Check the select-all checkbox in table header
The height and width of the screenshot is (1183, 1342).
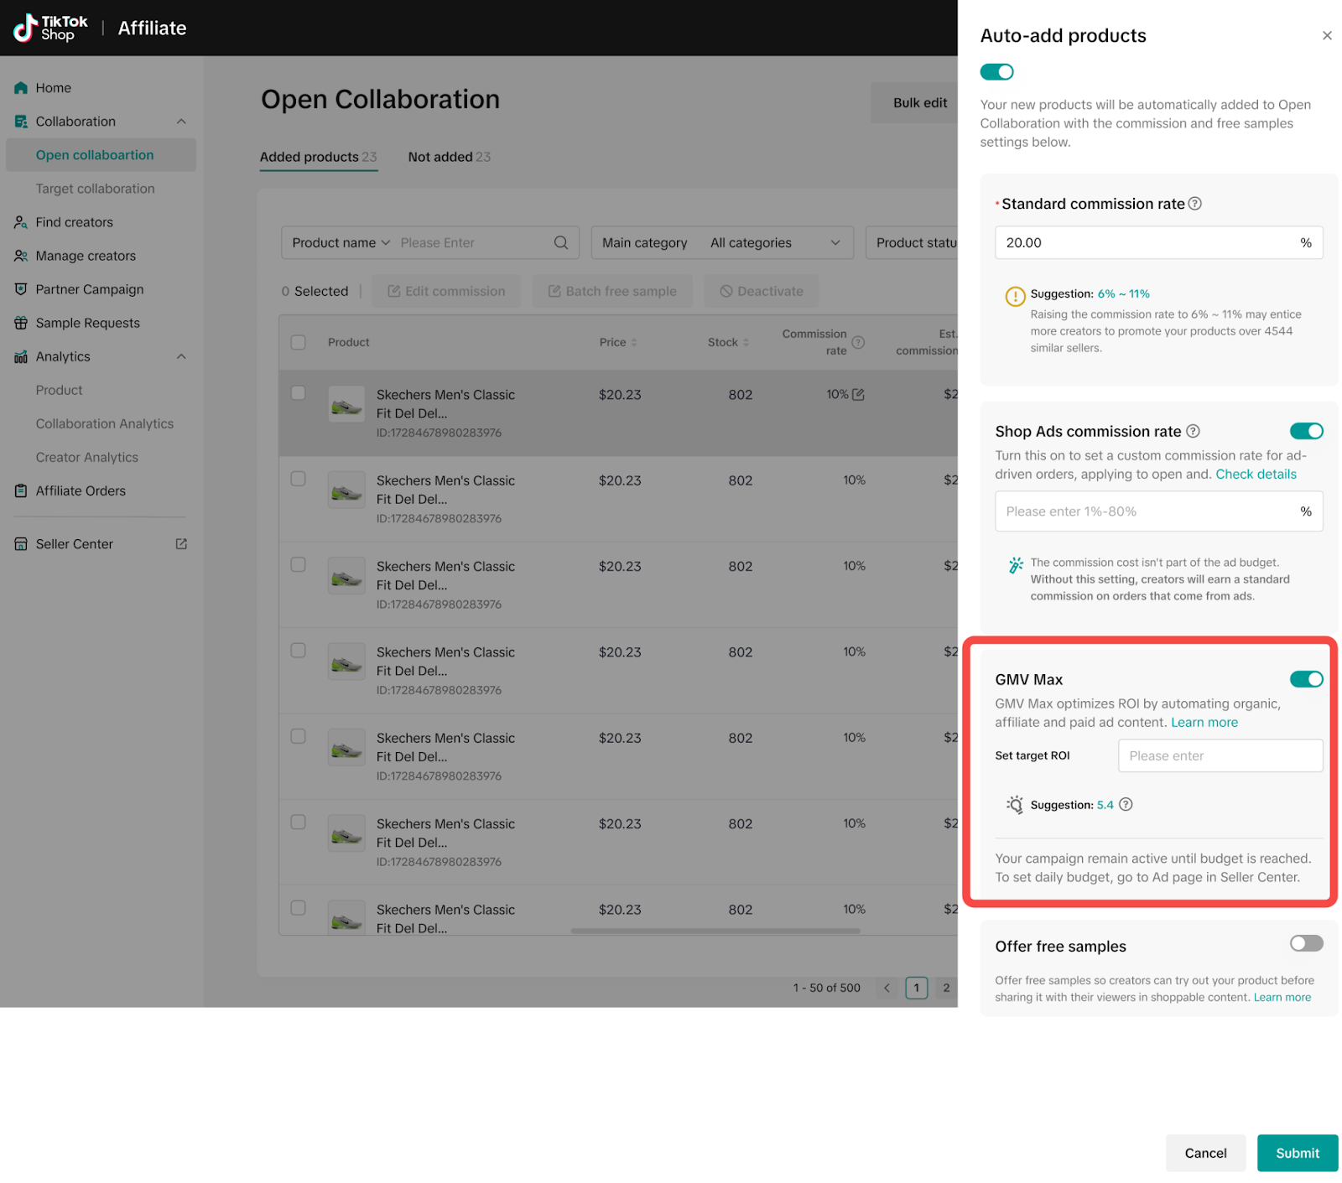pos(298,342)
